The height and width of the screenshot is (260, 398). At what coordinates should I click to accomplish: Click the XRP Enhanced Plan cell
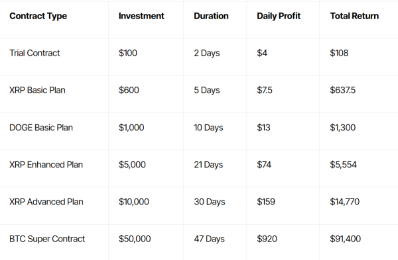tap(46, 165)
